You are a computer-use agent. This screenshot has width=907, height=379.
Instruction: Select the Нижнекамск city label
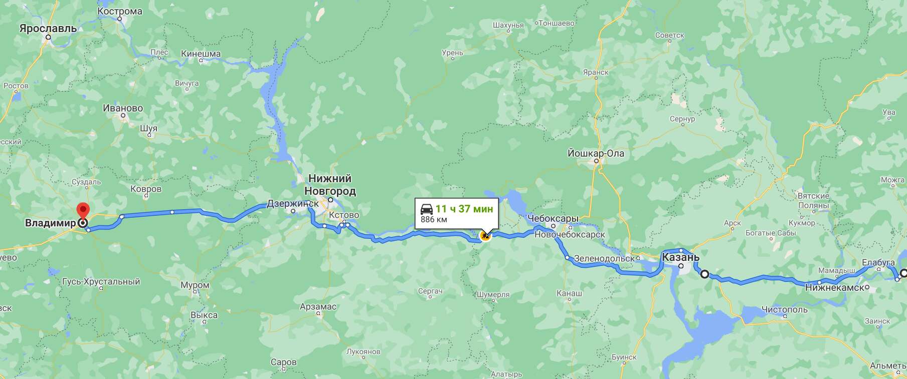pos(834,288)
